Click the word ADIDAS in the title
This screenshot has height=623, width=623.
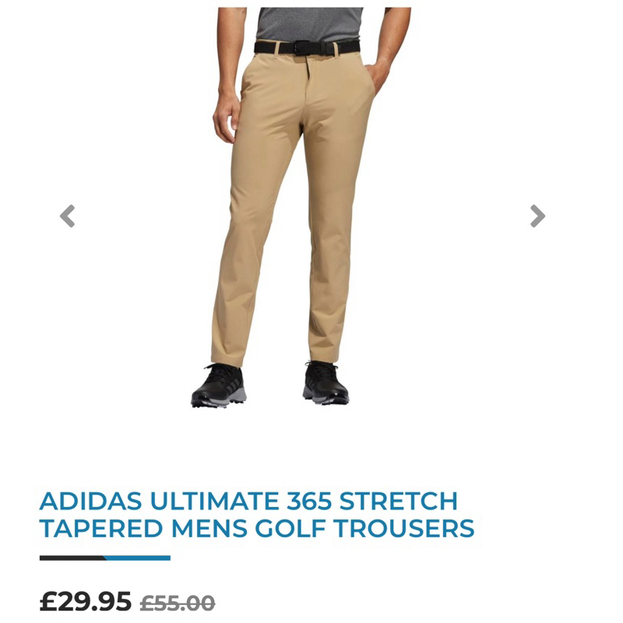(90, 501)
